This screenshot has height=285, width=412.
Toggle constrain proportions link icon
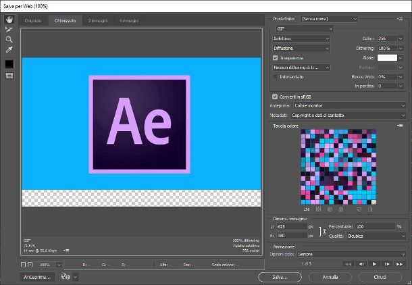click(x=324, y=232)
